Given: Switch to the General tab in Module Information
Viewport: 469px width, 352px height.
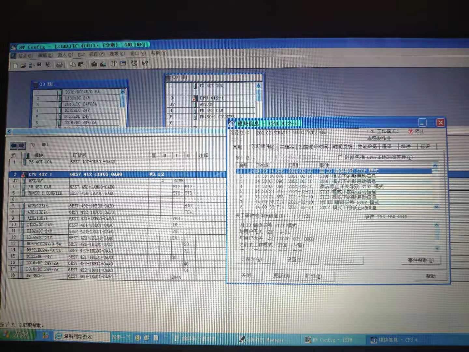Looking at the screenshot, I should click(238, 147).
